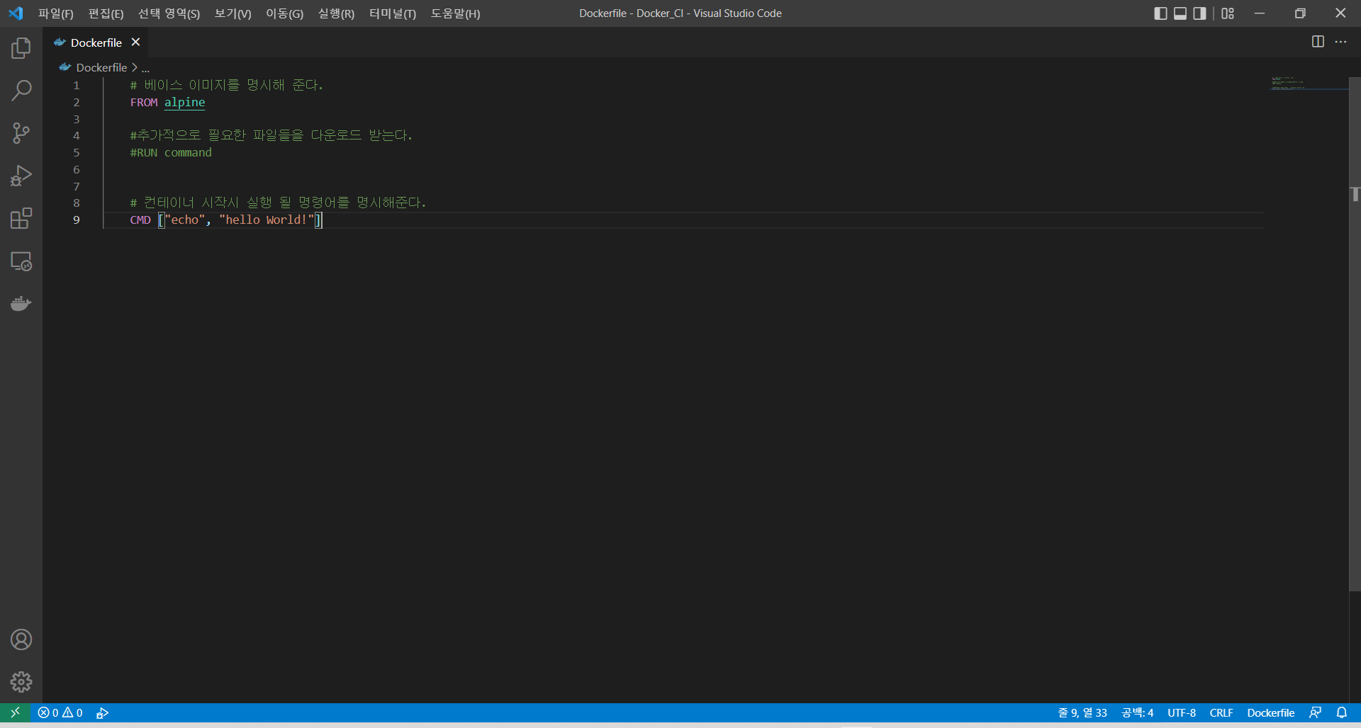Click the editor vertical scrollbar
The height and width of the screenshot is (728, 1361).
click(x=1355, y=334)
